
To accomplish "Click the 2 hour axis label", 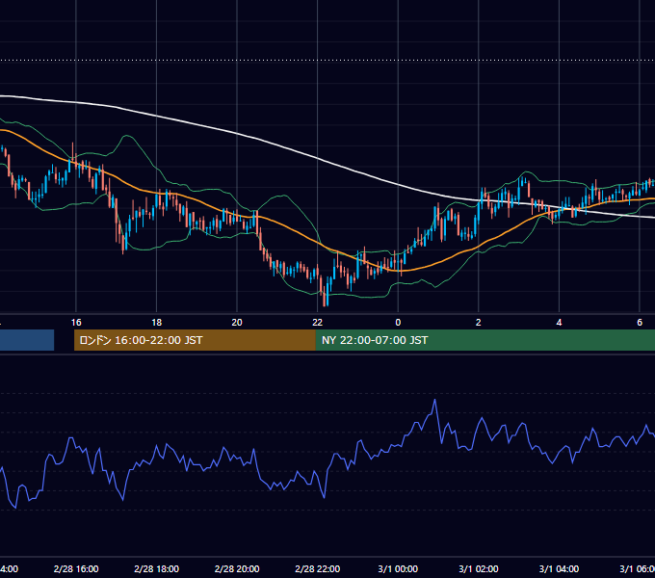I will pyautogui.click(x=479, y=323).
